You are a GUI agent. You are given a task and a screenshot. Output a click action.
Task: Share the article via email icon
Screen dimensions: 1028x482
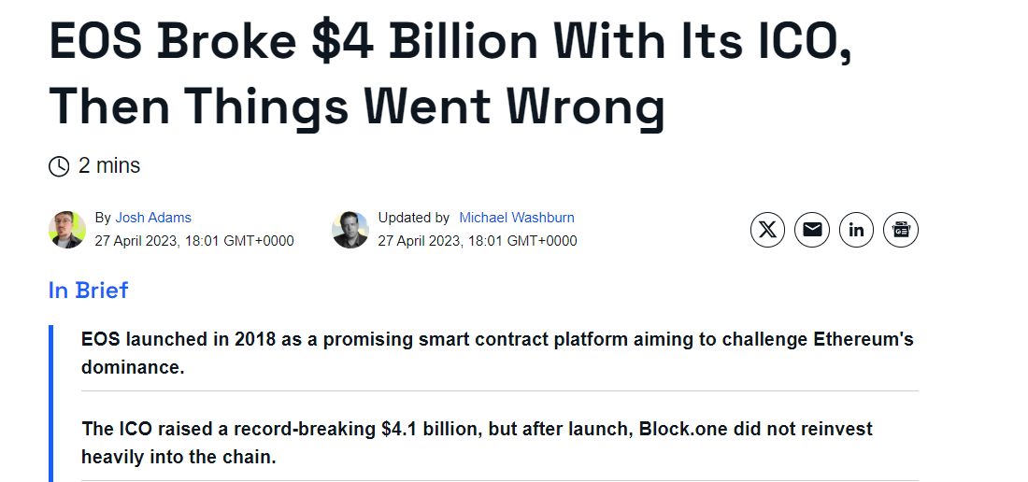coord(812,230)
